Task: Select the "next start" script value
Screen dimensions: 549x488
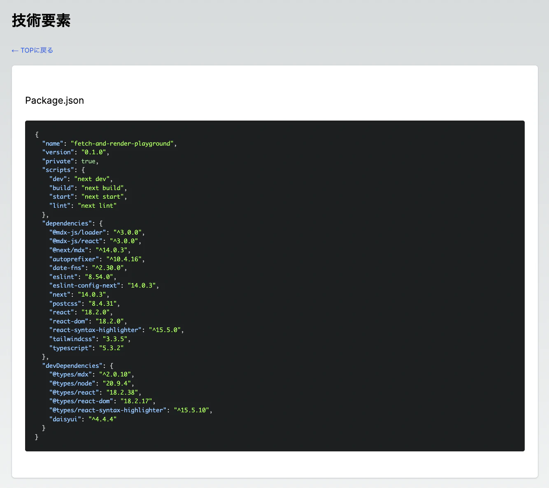Action: click(x=102, y=197)
